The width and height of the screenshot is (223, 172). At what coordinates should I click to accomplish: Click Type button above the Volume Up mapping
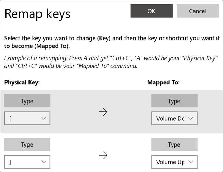[x=174, y=145]
